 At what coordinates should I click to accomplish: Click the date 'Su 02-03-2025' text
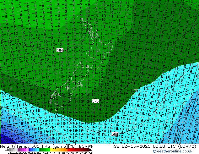132,146
